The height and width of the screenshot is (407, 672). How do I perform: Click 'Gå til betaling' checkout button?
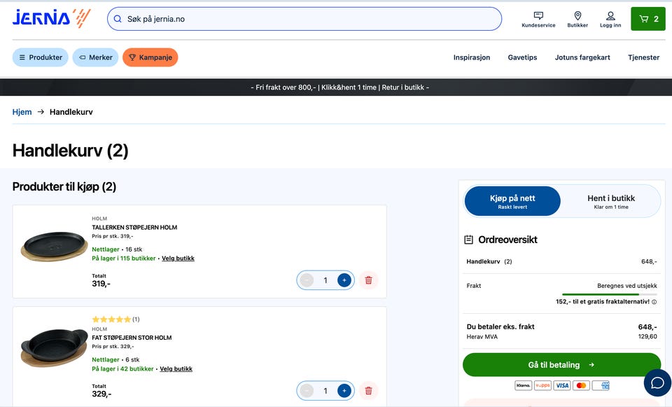click(x=561, y=365)
